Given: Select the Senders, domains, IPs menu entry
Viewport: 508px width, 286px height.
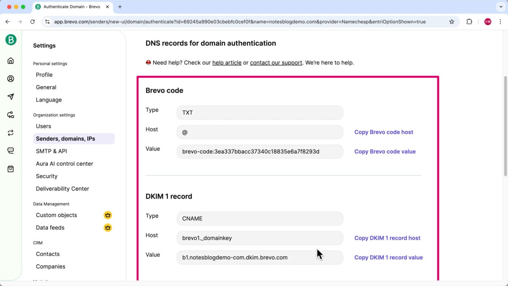Looking at the screenshot, I should (65, 139).
